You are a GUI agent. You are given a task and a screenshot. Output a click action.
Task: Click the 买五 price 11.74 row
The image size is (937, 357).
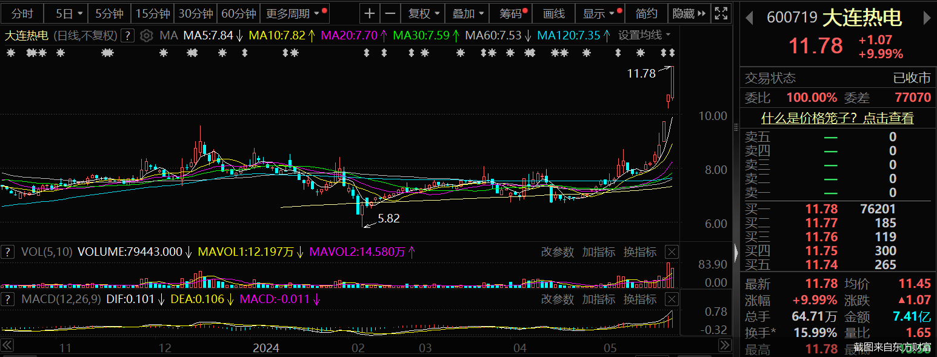[x=838, y=265]
